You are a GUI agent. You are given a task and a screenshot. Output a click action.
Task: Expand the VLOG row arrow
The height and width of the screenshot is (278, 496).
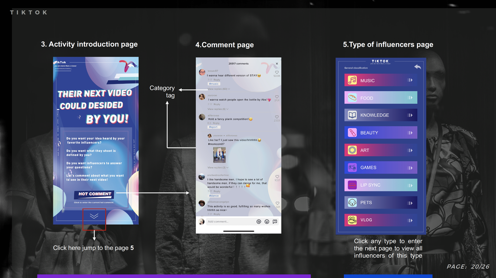coord(410,221)
